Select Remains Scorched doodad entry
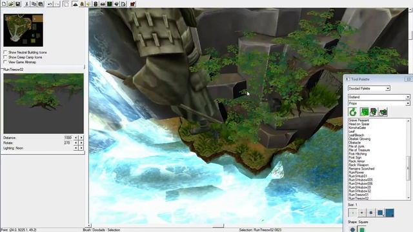The height and width of the screenshot is (232, 413). tap(361, 169)
